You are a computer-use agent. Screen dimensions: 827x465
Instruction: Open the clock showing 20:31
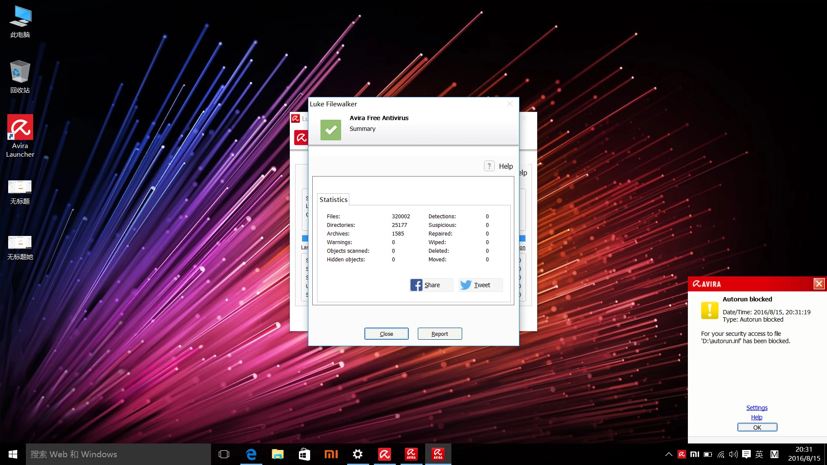pyautogui.click(x=804, y=454)
